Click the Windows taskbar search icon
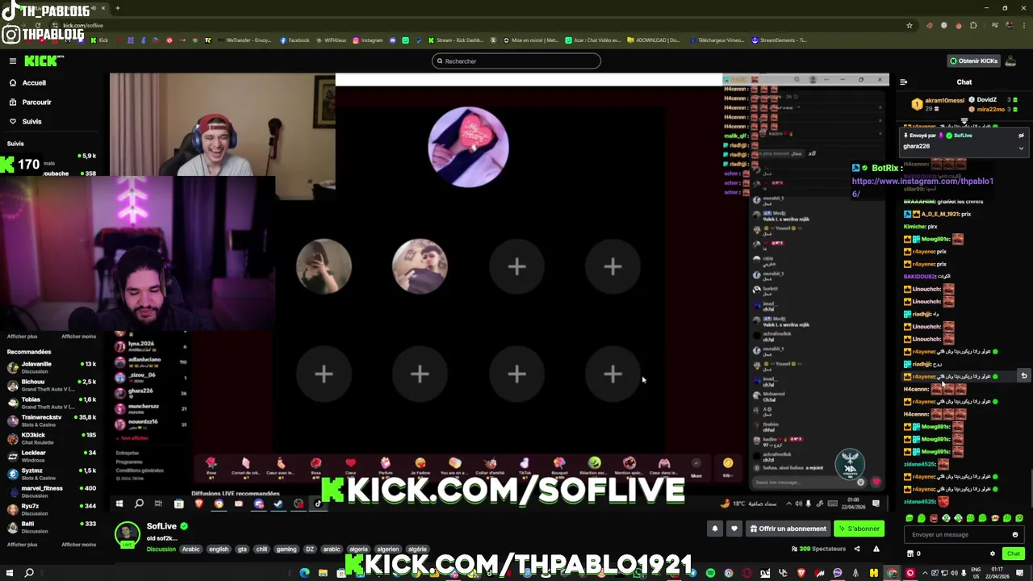1033x581 pixels. point(29,573)
